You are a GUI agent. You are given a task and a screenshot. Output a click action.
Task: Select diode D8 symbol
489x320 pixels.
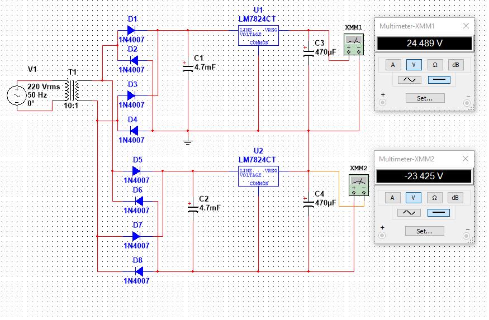coord(139,271)
